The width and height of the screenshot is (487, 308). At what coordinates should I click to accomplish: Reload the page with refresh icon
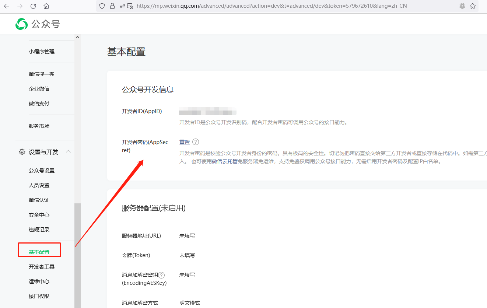[33, 6]
